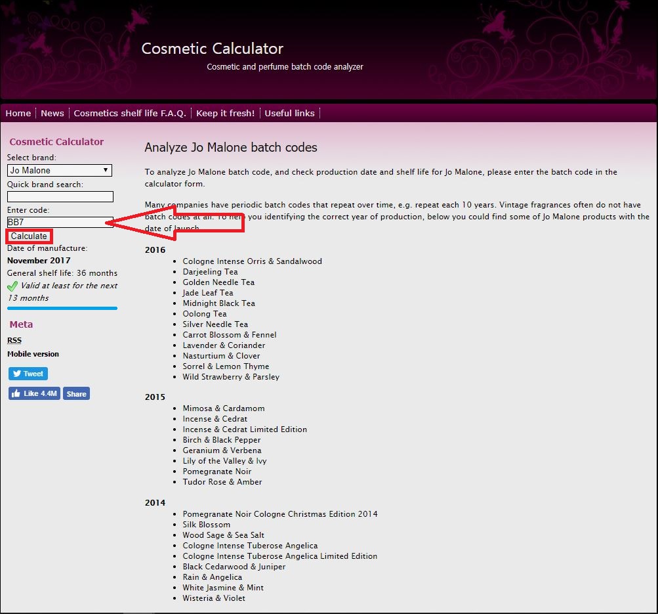
Task: Click Cologne Intense Orris & Sandalwood item
Action: coord(252,261)
